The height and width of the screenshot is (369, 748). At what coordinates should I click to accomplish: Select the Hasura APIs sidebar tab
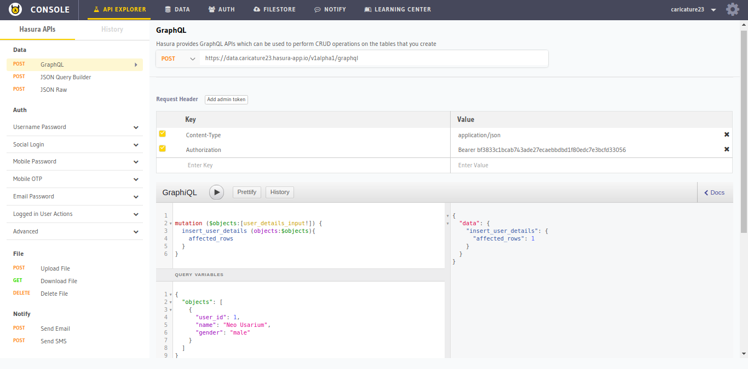pos(37,30)
